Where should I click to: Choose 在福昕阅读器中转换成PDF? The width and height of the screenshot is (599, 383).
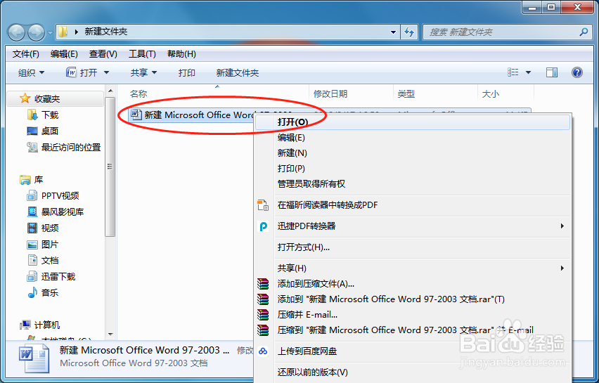pyautogui.click(x=413, y=205)
